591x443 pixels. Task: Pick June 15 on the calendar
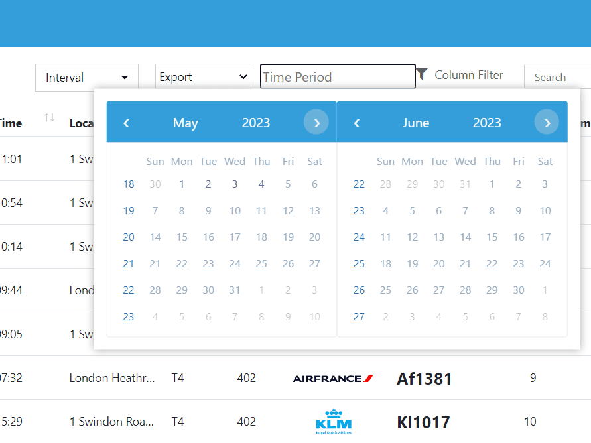click(x=492, y=237)
